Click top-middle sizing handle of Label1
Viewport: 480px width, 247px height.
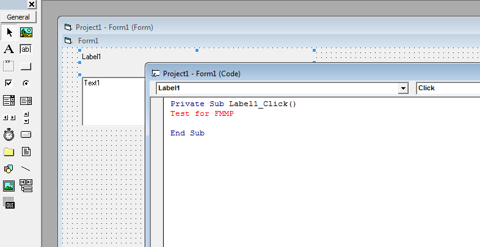click(x=197, y=51)
